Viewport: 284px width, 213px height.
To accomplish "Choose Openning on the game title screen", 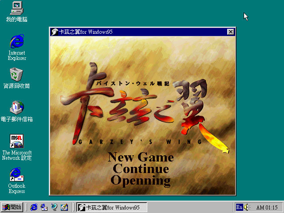I will point(141,181).
